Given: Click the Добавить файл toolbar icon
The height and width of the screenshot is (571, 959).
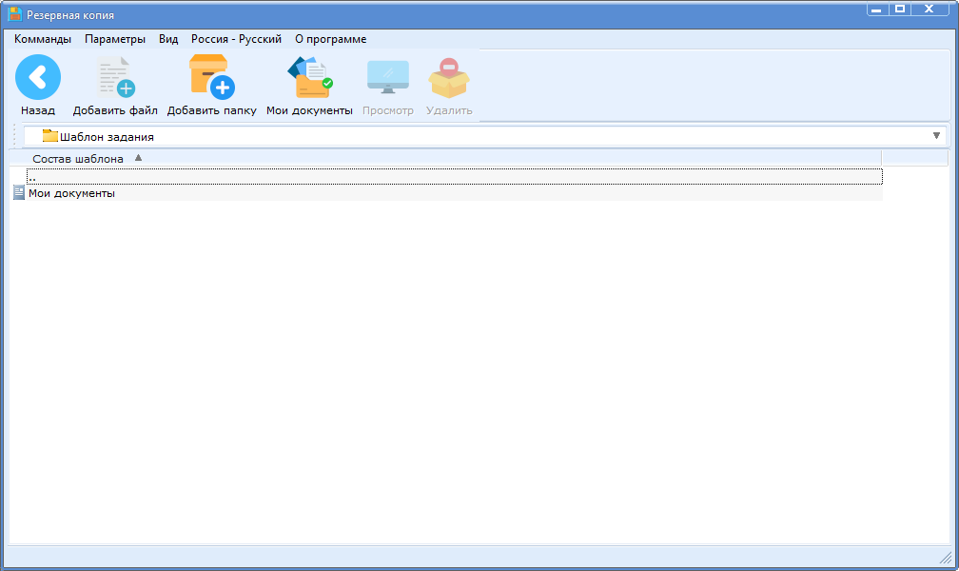Looking at the screenshot, I should 116,78.
